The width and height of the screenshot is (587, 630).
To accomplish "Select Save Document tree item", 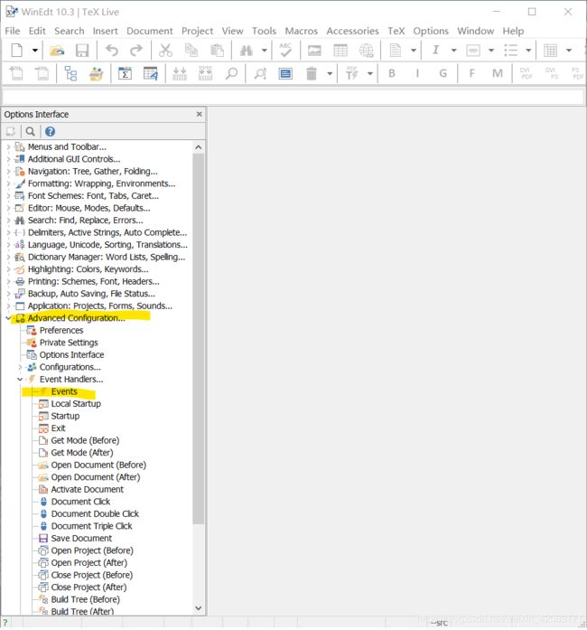I will point(81,539).
